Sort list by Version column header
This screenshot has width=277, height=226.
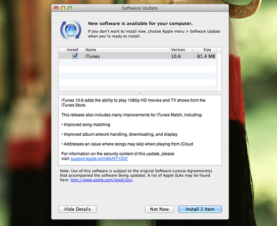coord(181,50)
